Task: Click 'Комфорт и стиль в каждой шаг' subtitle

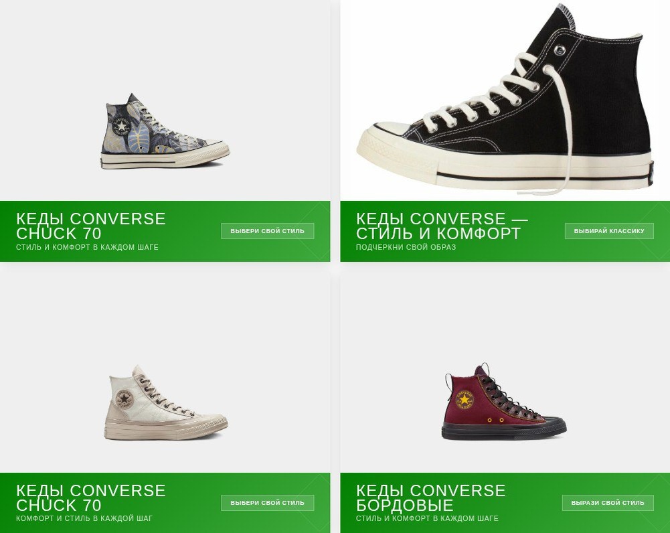Action: 84,518
